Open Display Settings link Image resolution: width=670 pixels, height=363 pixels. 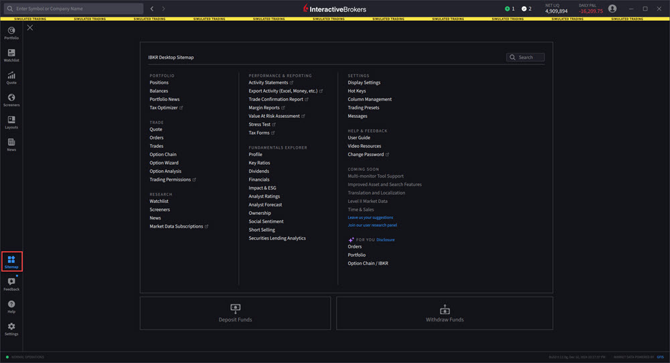[364, 82]
